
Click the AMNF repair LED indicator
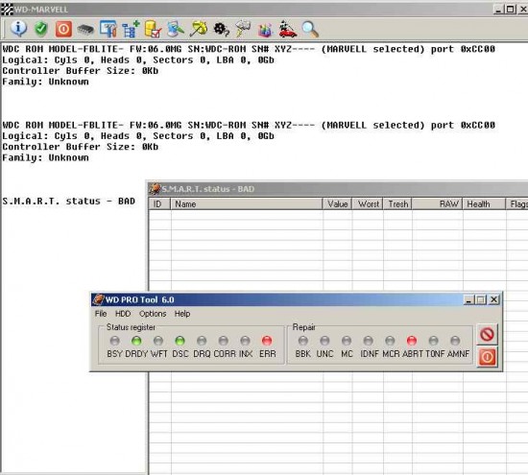pos(455,341)
